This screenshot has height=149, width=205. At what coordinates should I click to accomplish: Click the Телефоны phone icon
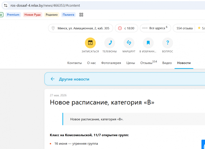[110, 43]
